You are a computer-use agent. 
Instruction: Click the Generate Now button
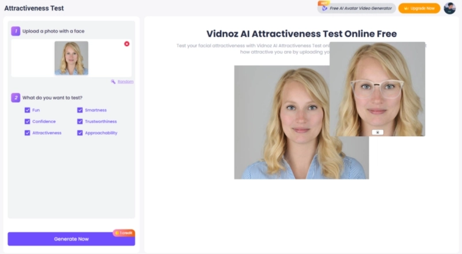(x=71, y=239)
